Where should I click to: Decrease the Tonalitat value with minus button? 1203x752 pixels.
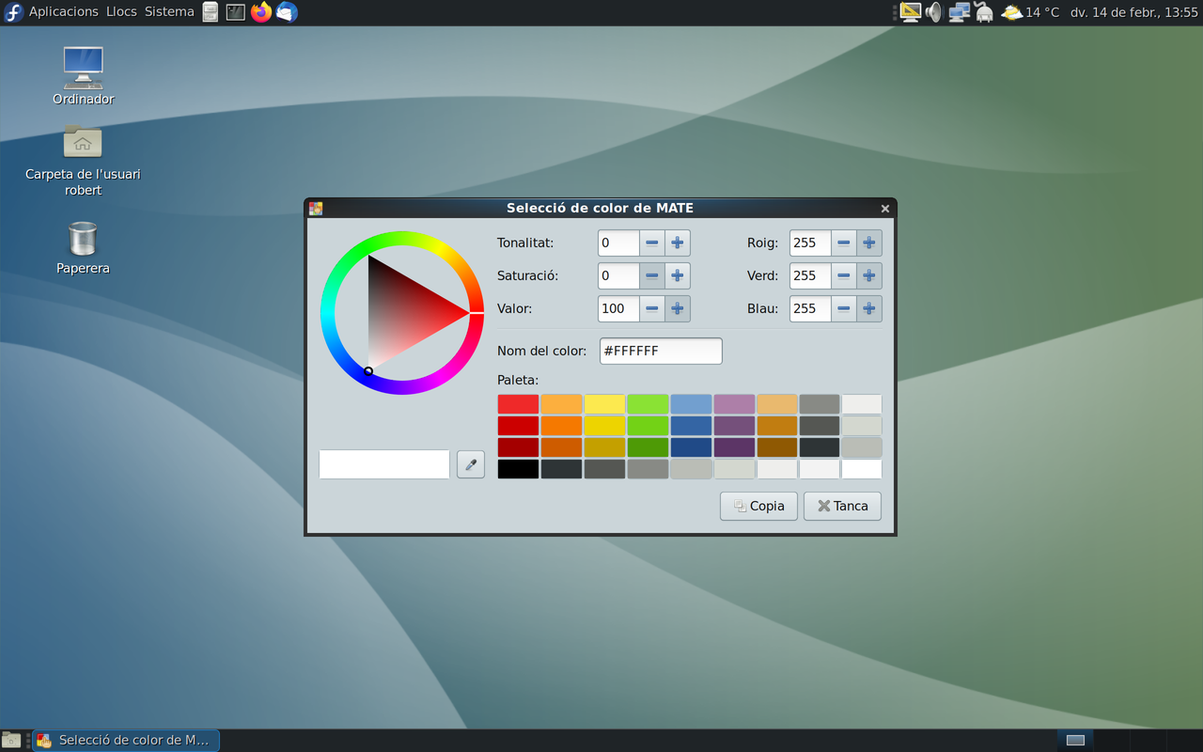(652, 243)
